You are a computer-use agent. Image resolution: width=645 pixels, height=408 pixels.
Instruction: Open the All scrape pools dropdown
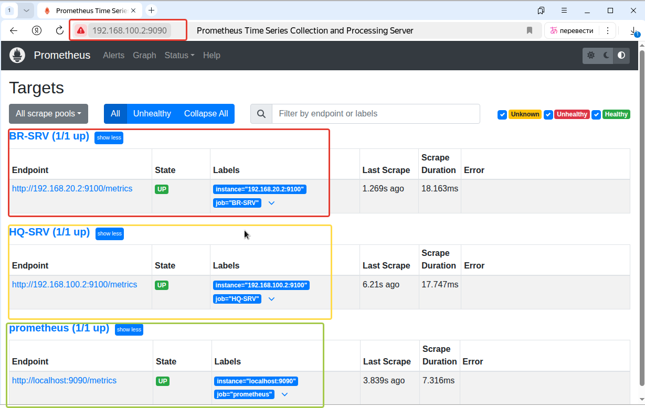coord(48,114)
